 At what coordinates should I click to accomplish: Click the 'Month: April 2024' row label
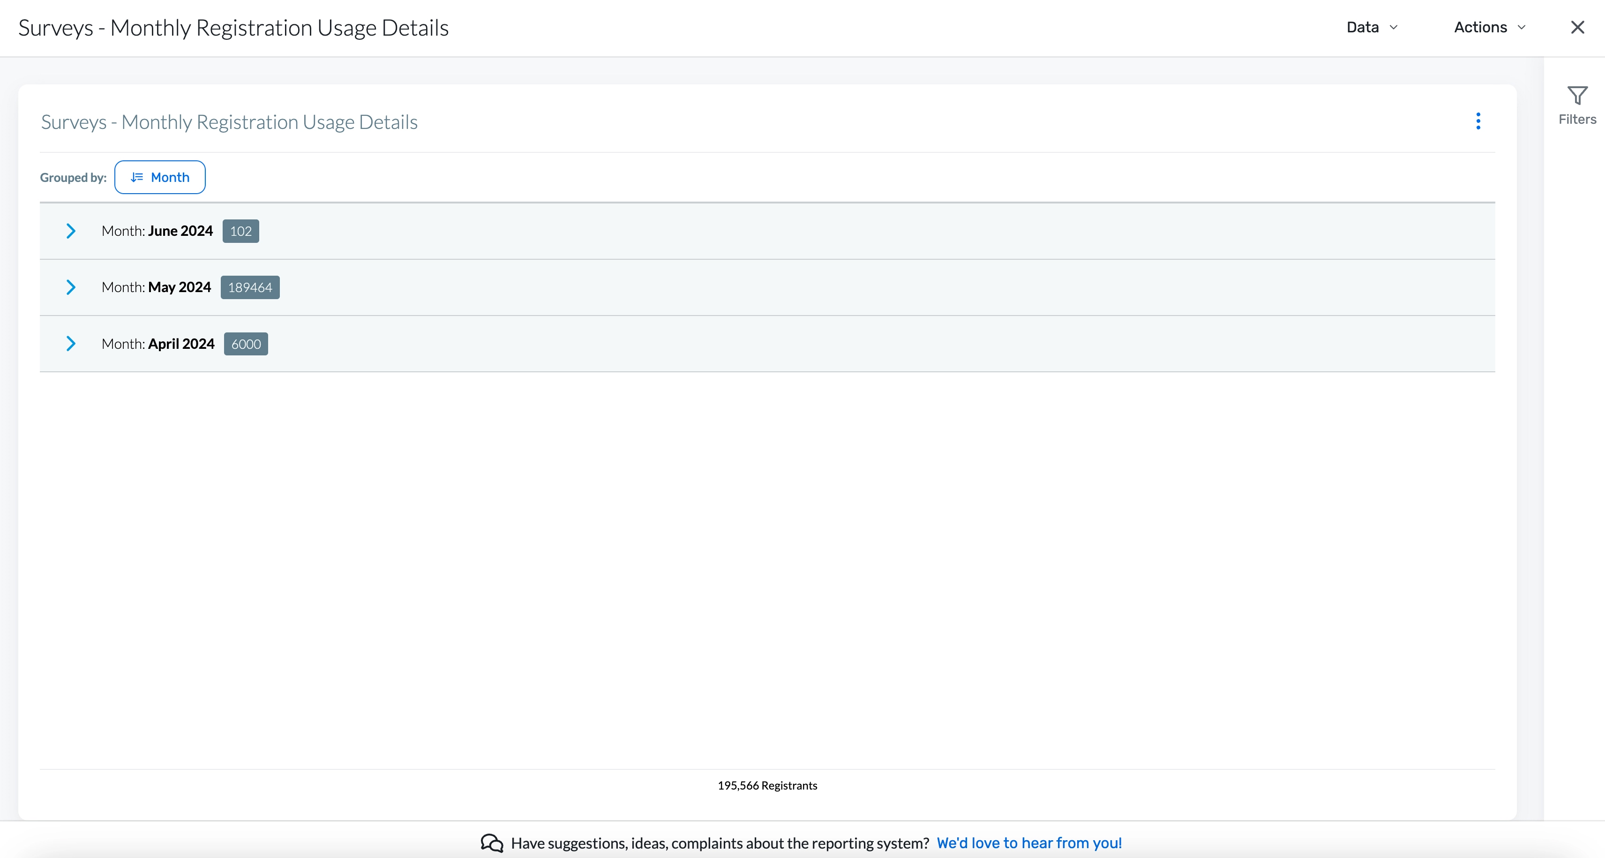tap(157, 344)
